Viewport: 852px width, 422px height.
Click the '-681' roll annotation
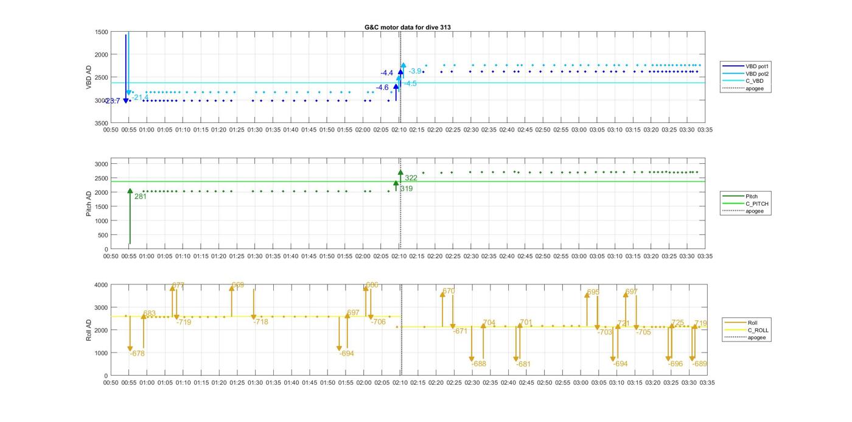point(523,365)
